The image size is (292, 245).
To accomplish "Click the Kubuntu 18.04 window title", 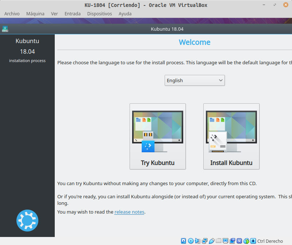I will (167, 29).
